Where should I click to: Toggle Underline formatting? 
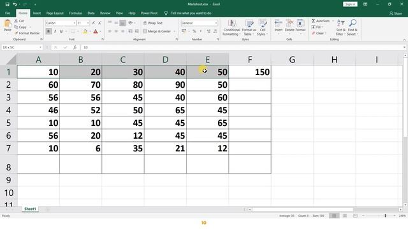coord(61,31)
